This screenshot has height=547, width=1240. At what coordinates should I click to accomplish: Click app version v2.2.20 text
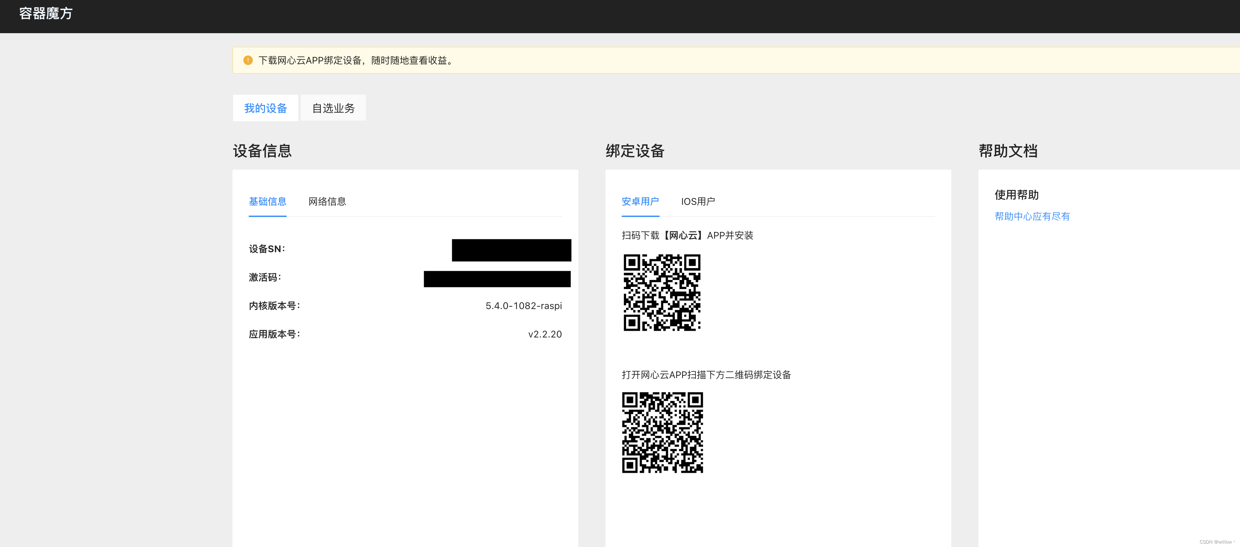[x=545, y=334]
